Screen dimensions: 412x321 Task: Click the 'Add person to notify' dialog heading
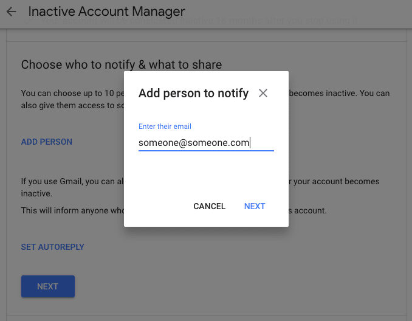[193, 93]
